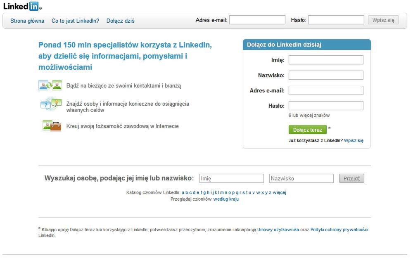This screenshot has height=258, width=413.
Task: Focus the top bar Adres e-mail field
Action: 257,20
